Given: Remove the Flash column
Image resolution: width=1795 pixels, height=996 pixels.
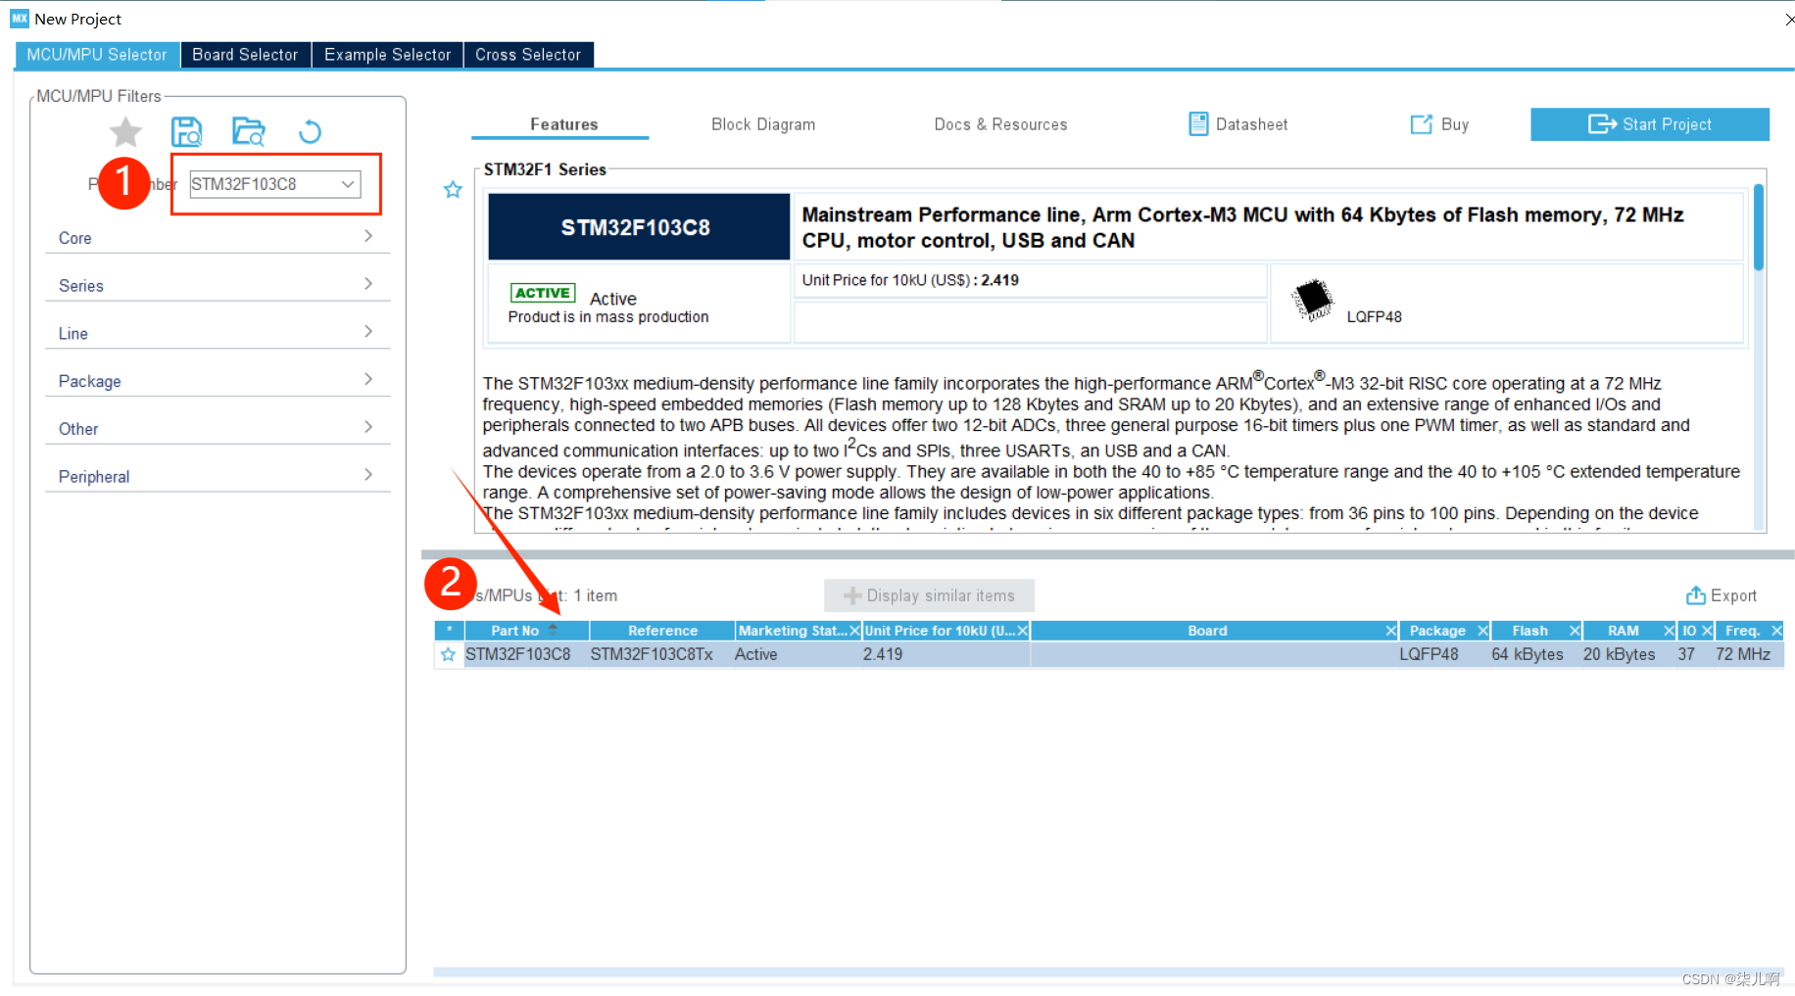Looking at the screenshot, I should click(x=1575, y=631).
